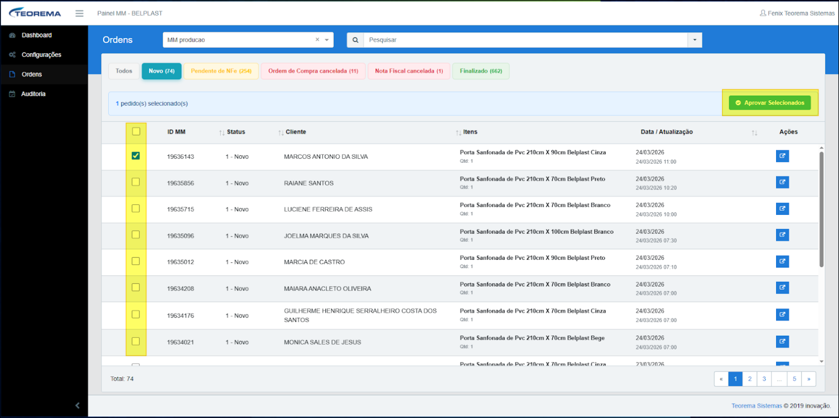This screenshot has width=839, height=418.
Task: Switch to Pendente de NFe tab
Action: point(221,71)
